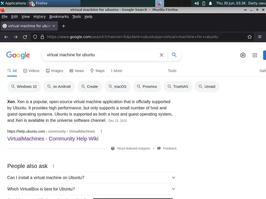Viewport: 266px width, 199px height.
Task: Open the volume control in the system tray
Action: (x=197, y=3)
